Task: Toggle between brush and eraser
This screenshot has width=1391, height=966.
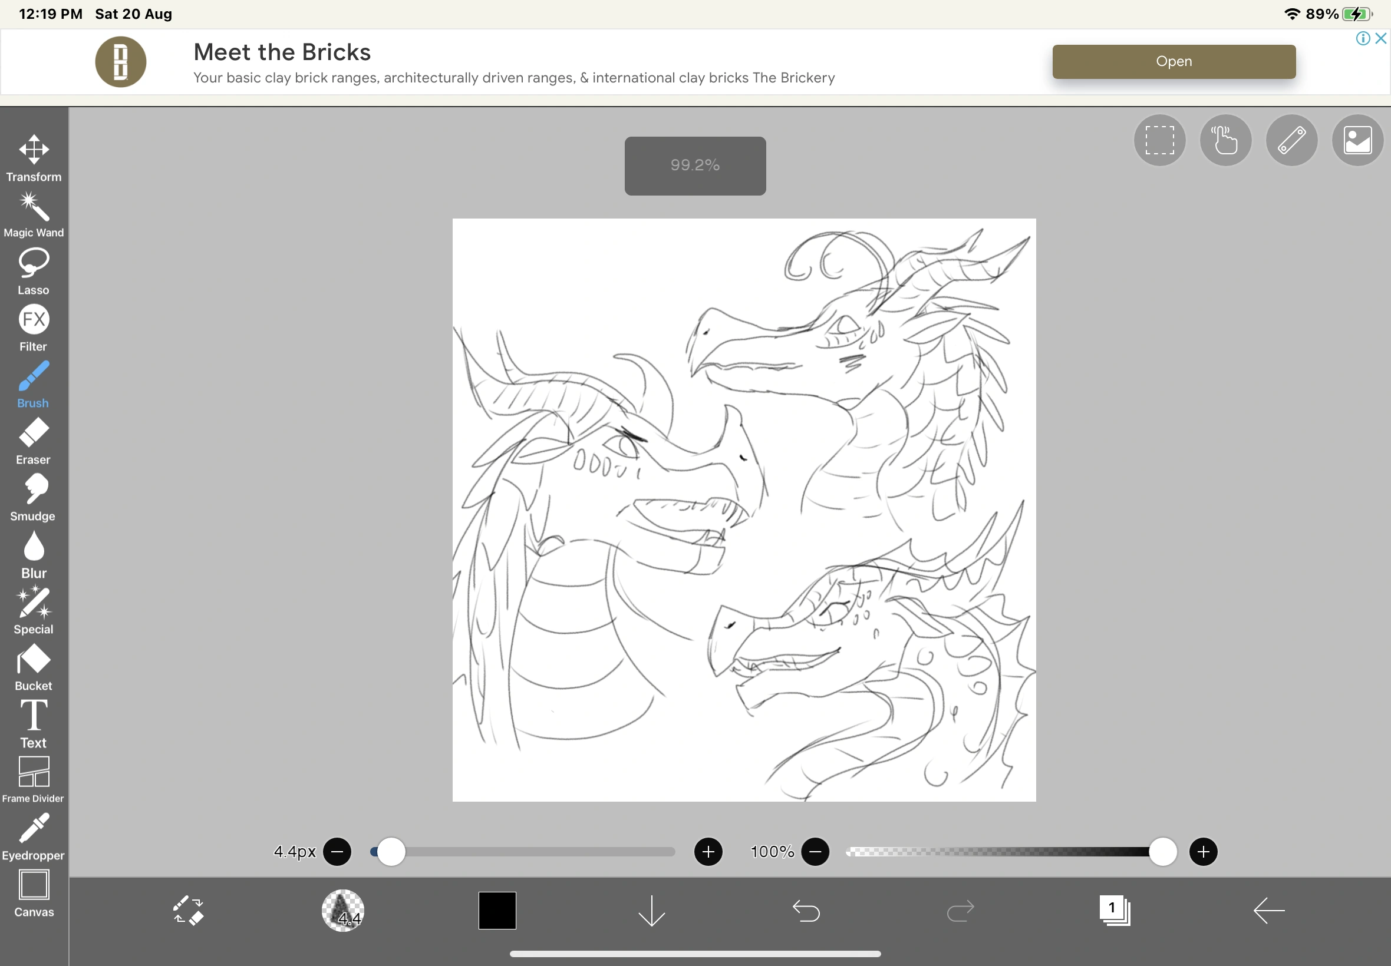Action: point(188,910)
